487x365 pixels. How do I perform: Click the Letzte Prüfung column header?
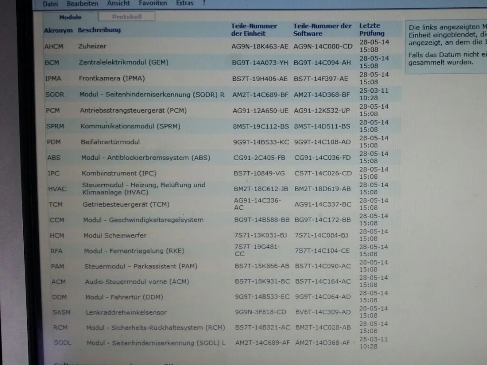(371, 29)
